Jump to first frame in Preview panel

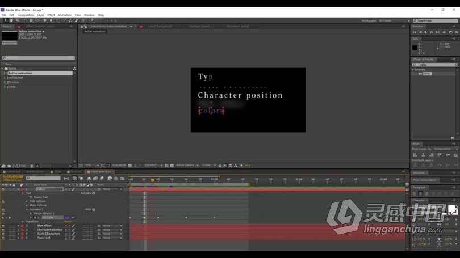[x=416, y=32]
